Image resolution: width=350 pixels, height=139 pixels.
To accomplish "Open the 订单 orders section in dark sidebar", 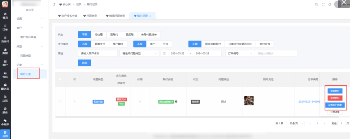I will 5,28.
